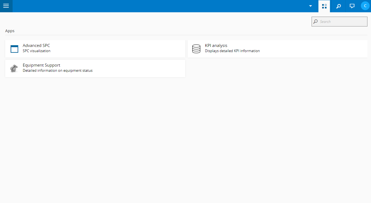Click the magnifier icon inside Search box

tap(316, 22)
